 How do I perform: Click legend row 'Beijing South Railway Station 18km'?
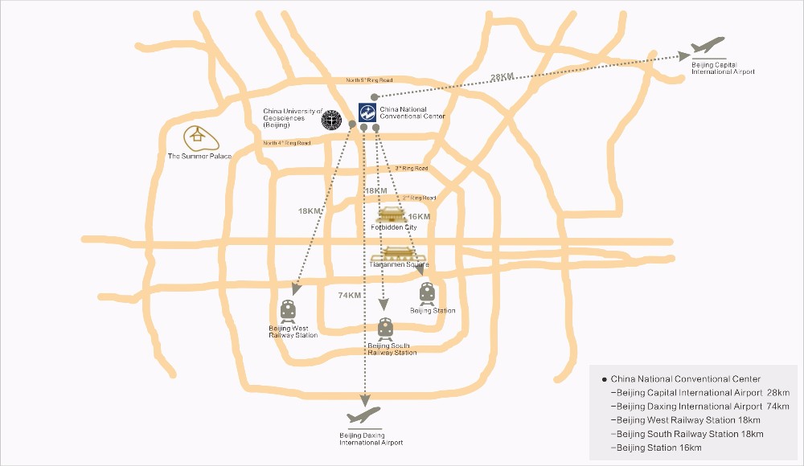[687, 434]
